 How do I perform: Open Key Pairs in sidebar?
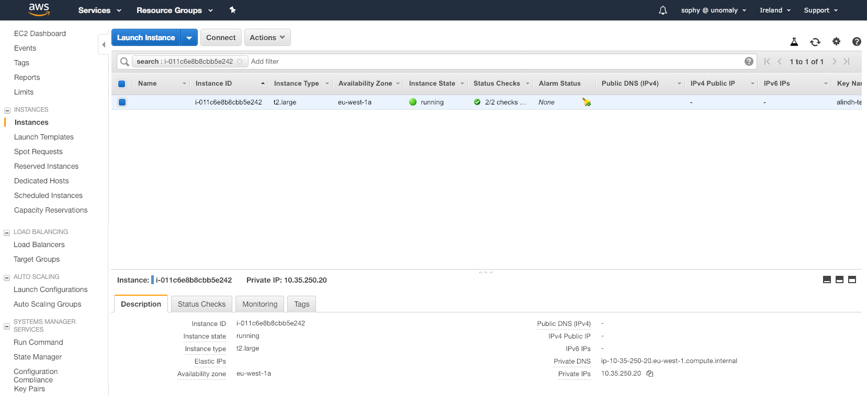coord(29,389)
